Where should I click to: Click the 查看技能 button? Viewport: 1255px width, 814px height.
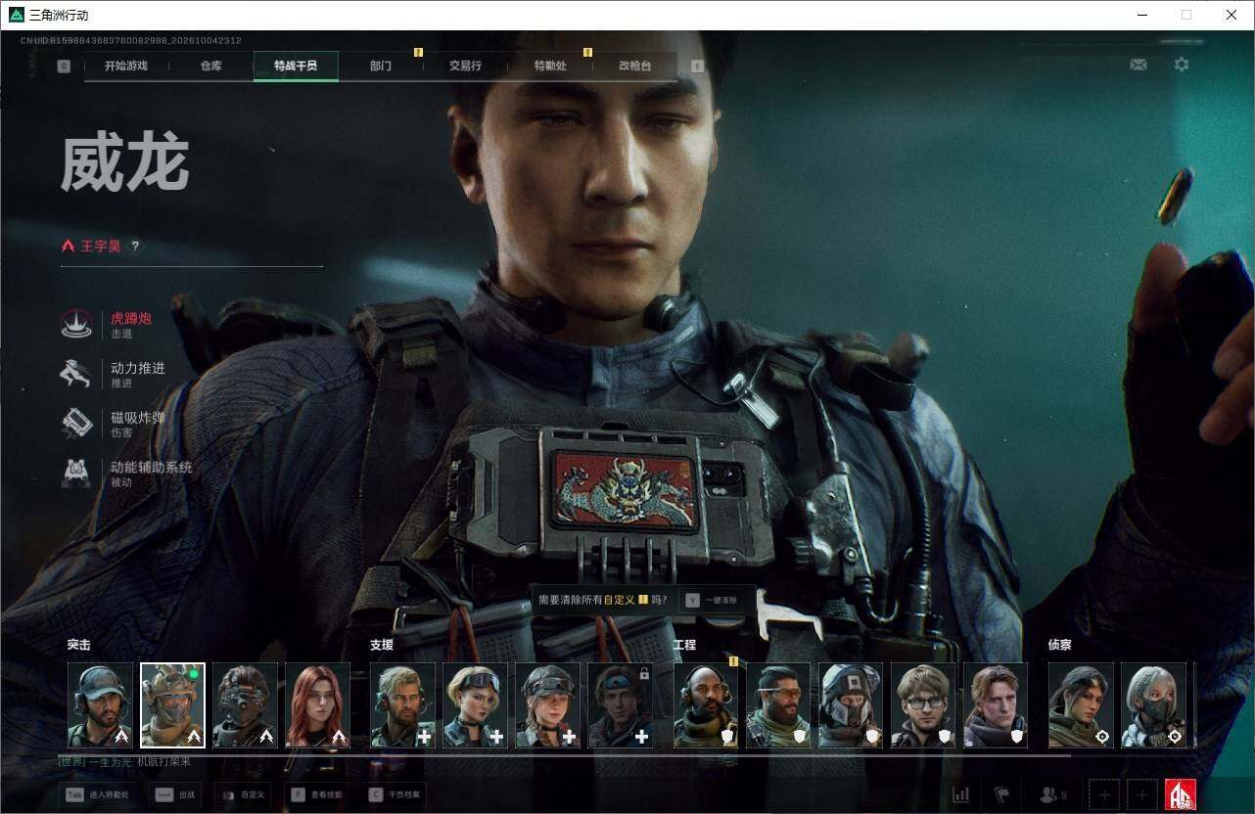coord(318,795)
